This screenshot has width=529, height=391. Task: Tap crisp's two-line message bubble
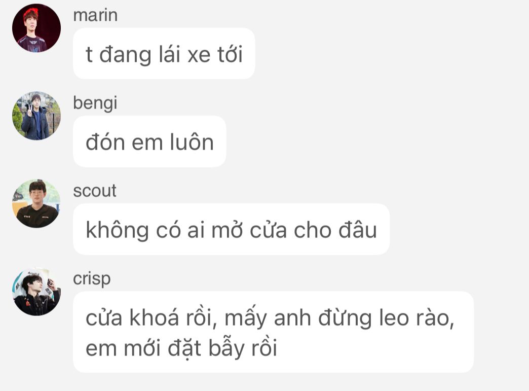pos(273,332)
